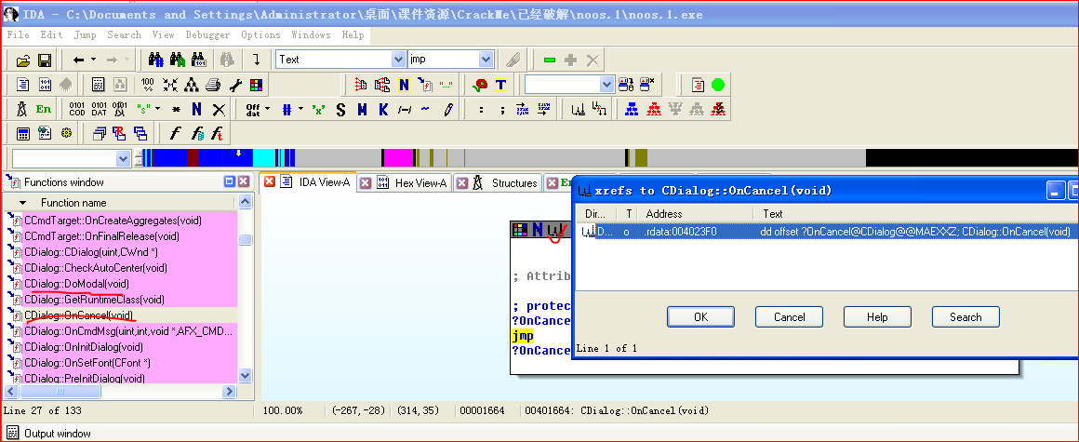Screen dimensions: 1079x442
Task: Open the empty combo box in the second toolbar row
Action: (569, 85)
